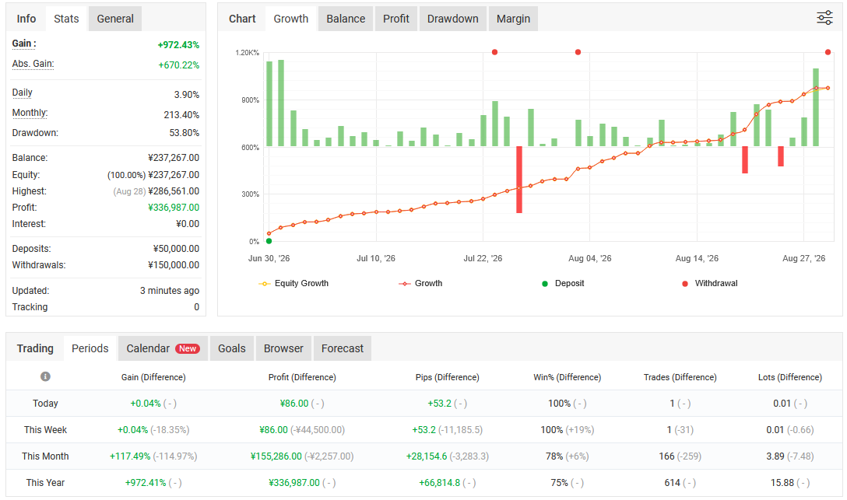Click the New badge on Calendar tab
Viewport: 847px width, 500px height.
tap(188, 349)
